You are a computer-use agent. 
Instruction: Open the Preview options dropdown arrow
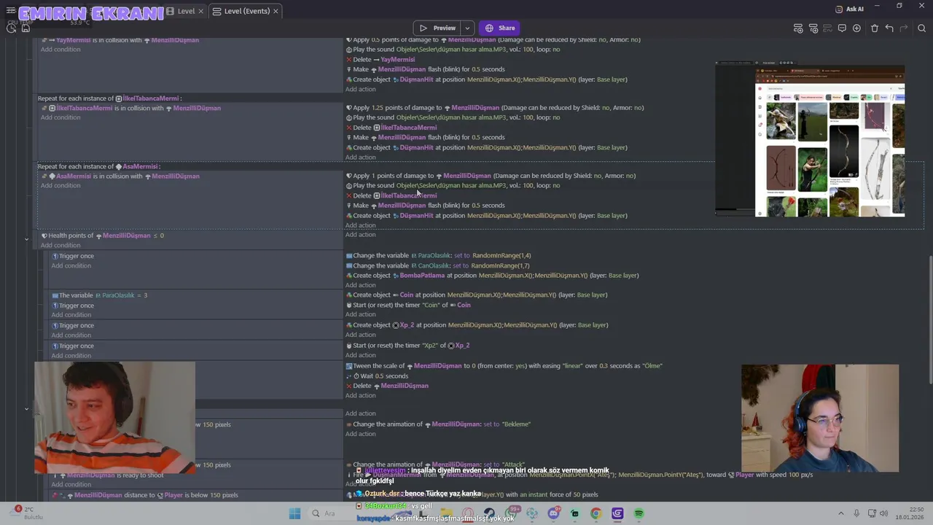pyautogui.click(x=467, y=28)
